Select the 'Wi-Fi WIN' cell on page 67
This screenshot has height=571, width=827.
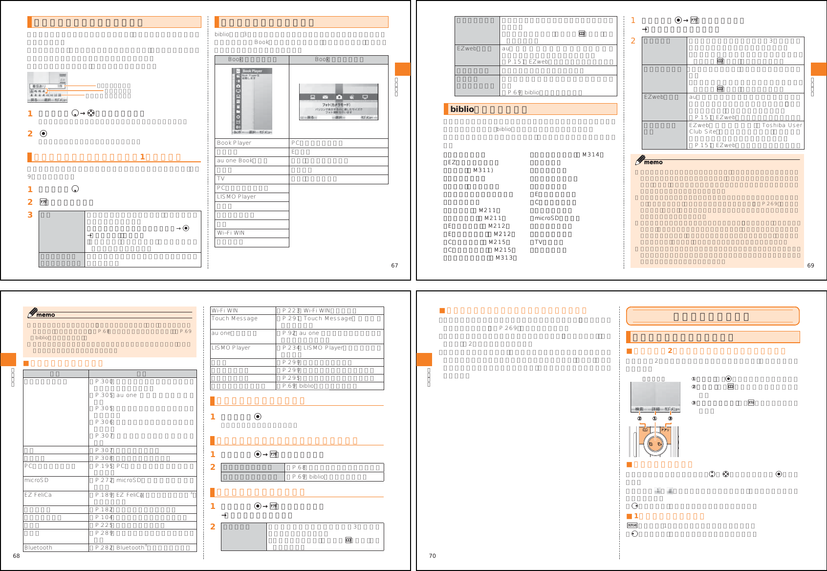click(252, 233)
